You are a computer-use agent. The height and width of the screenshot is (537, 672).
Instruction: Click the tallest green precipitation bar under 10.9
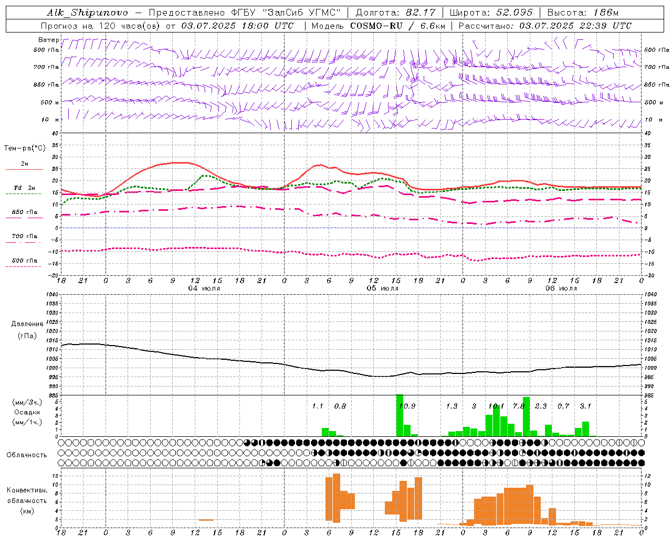[400, 415]
